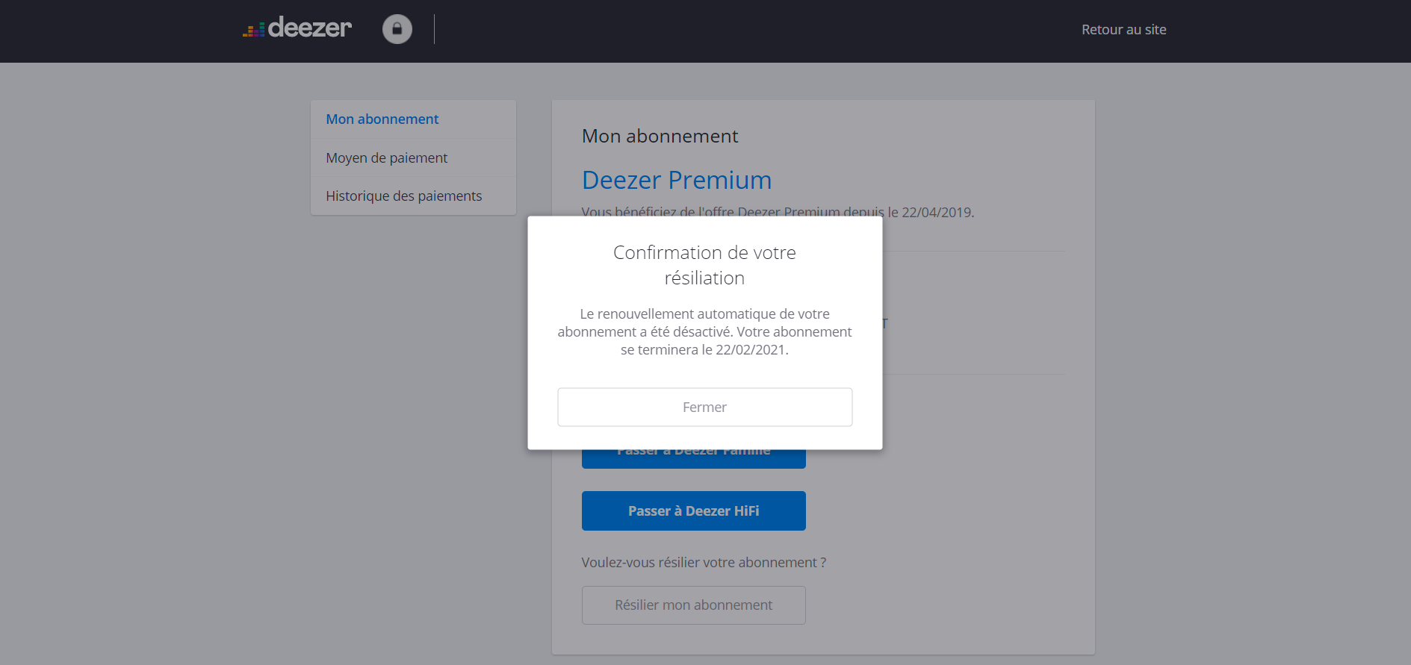Go back via Retour au site

click(x=1123, y=30)
